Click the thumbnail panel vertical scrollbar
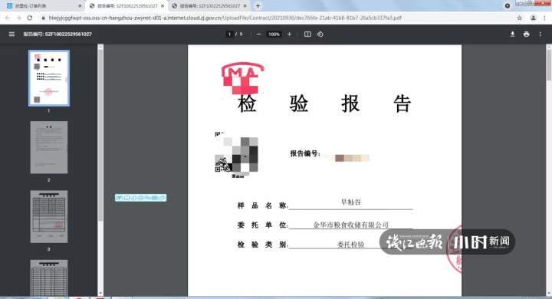 [100, 169]
